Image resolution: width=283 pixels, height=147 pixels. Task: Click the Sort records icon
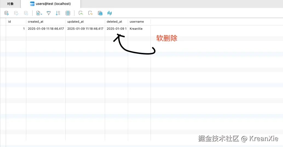pos(58,13)
